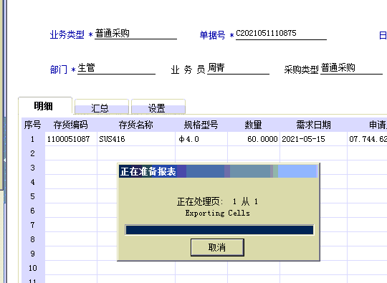Viewport: 387px width, 283px height.
Task: Click the 部门 field 生管
Action: point(116,68)
